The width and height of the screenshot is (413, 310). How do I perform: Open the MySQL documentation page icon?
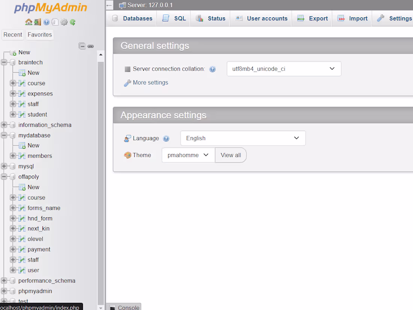point(55,22)
